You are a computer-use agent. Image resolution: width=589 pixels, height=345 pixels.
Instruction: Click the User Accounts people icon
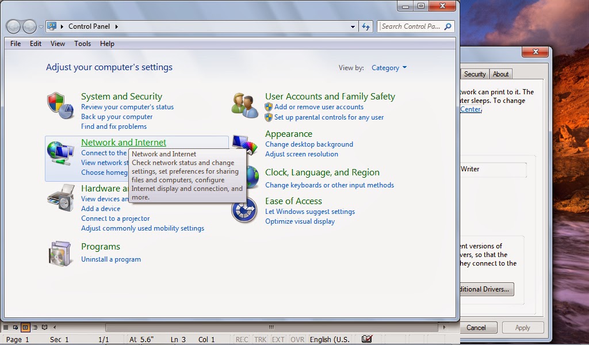point(244,105)
